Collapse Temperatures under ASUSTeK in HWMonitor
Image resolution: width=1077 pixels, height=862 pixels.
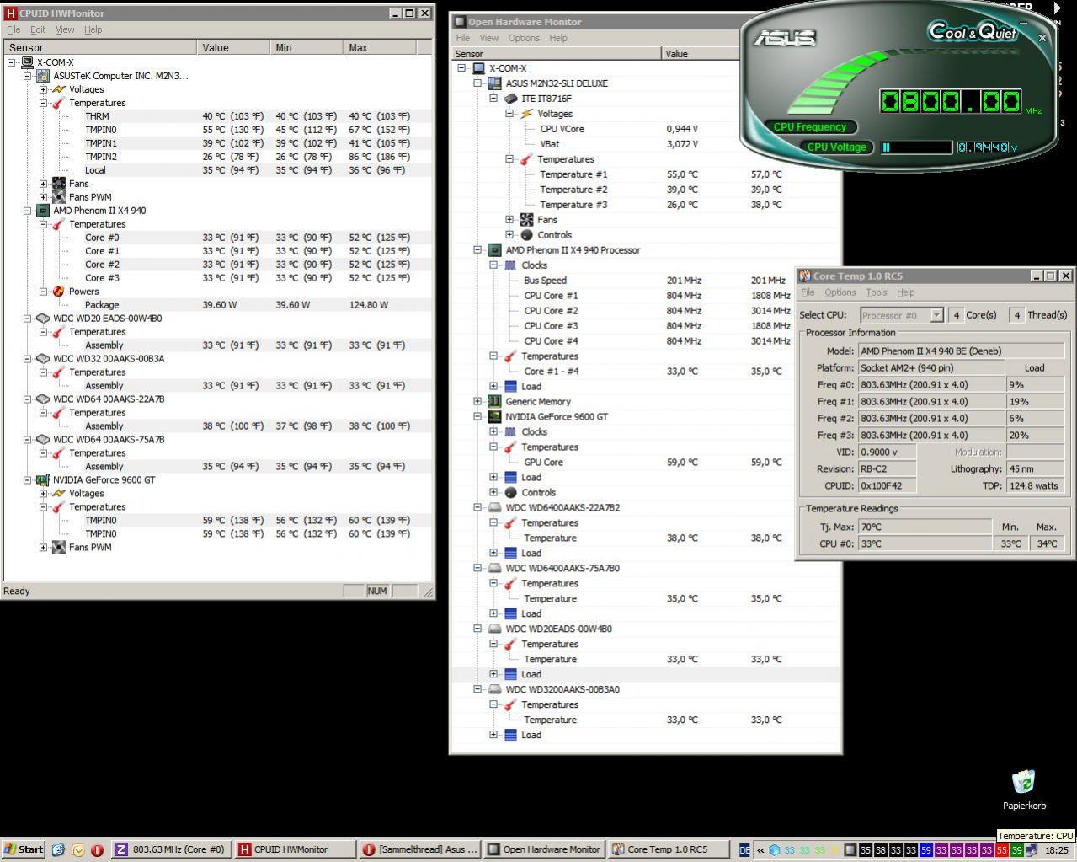(x=43, y=103)
